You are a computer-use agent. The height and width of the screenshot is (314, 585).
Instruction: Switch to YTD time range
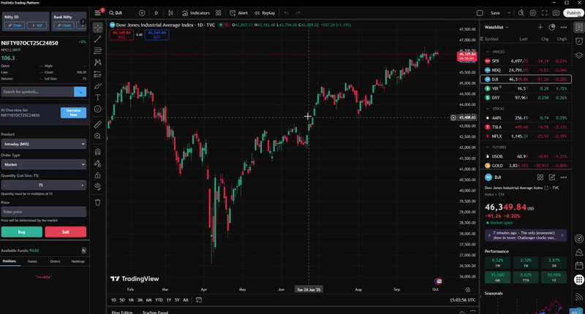click(159, 300)
